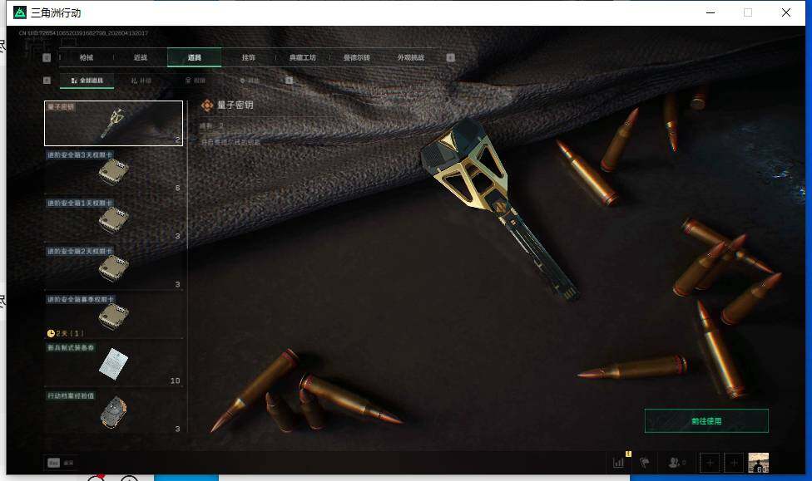Select the 全部道具 sub-tab

click(87, 81)
